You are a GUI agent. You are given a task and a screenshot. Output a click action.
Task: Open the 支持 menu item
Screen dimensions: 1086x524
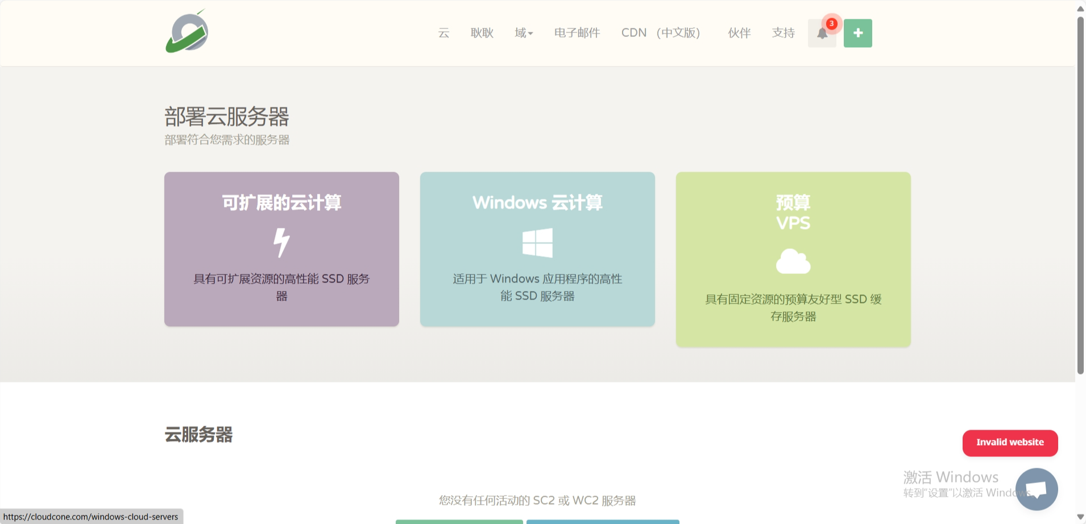click(783, 33)
